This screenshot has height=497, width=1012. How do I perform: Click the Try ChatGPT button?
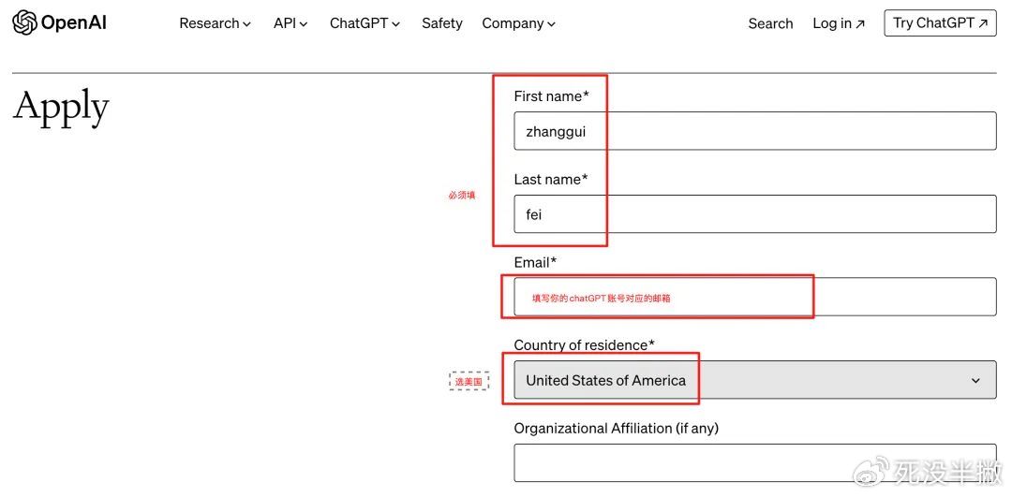[941, 23]
